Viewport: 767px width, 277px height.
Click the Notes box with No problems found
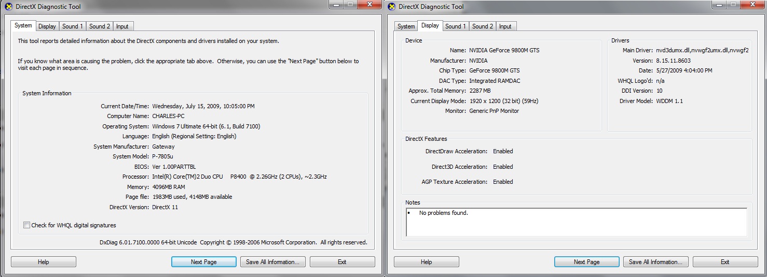pyautogui.click(x=577, y=222)
